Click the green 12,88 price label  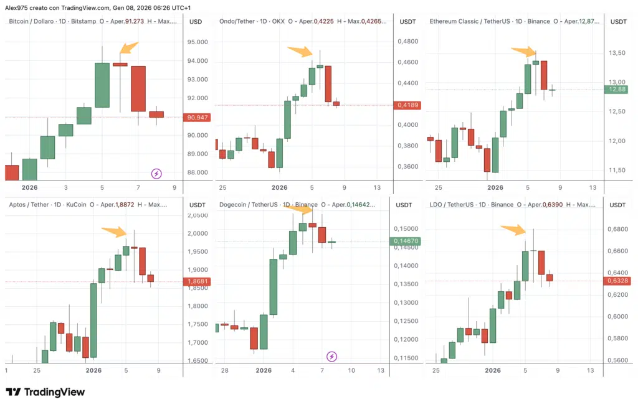coord(617,90)
